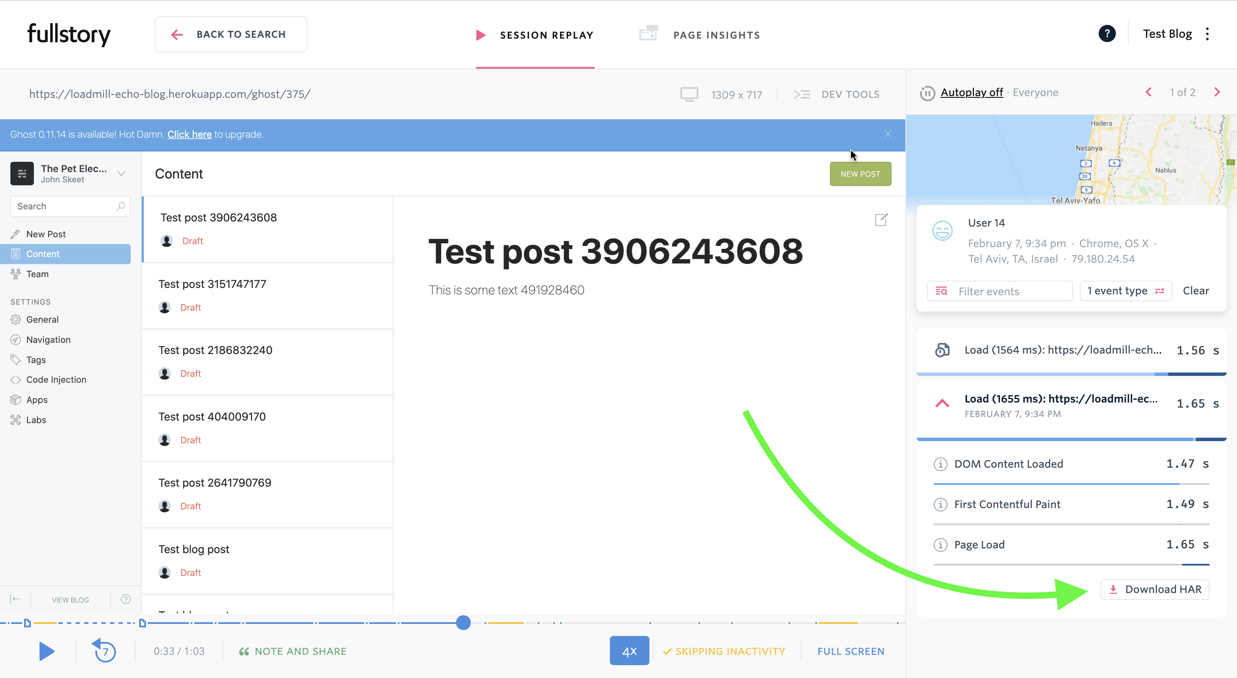The image size is (1237, 678).
Task: Open Navigation settings
Action: coord(49,340)
